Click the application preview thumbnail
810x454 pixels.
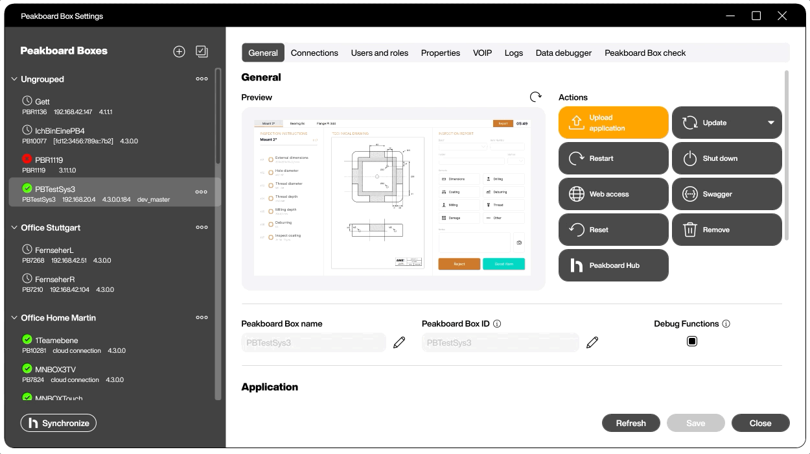393,198
